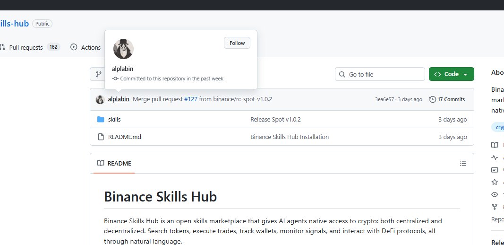Click the README.md row 3 days ago timestamp
The image size is (504, 245).
tap(453, 137)
